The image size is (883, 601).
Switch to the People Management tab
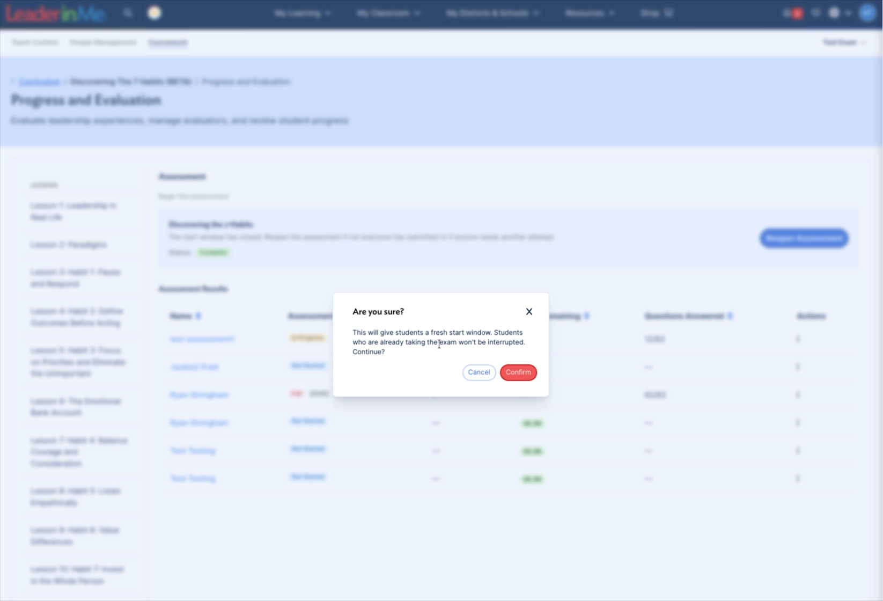(x=103, y=42)
